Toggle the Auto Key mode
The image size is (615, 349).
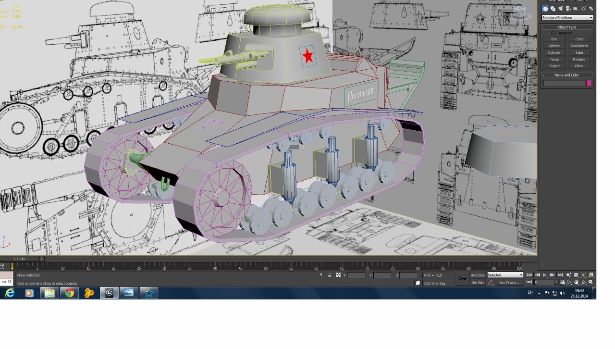pos(478,275)
